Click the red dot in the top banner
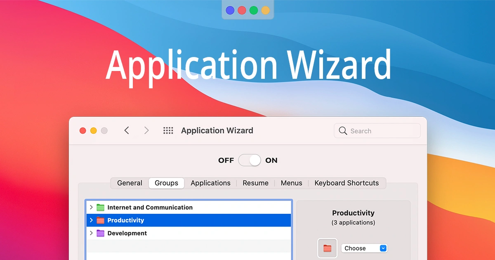Viewport: 495px width, 260px height. [x=242, y=10]
